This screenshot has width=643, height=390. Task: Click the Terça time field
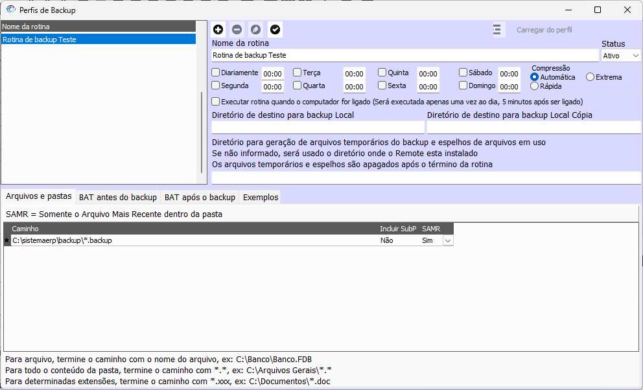click(354, 74)
